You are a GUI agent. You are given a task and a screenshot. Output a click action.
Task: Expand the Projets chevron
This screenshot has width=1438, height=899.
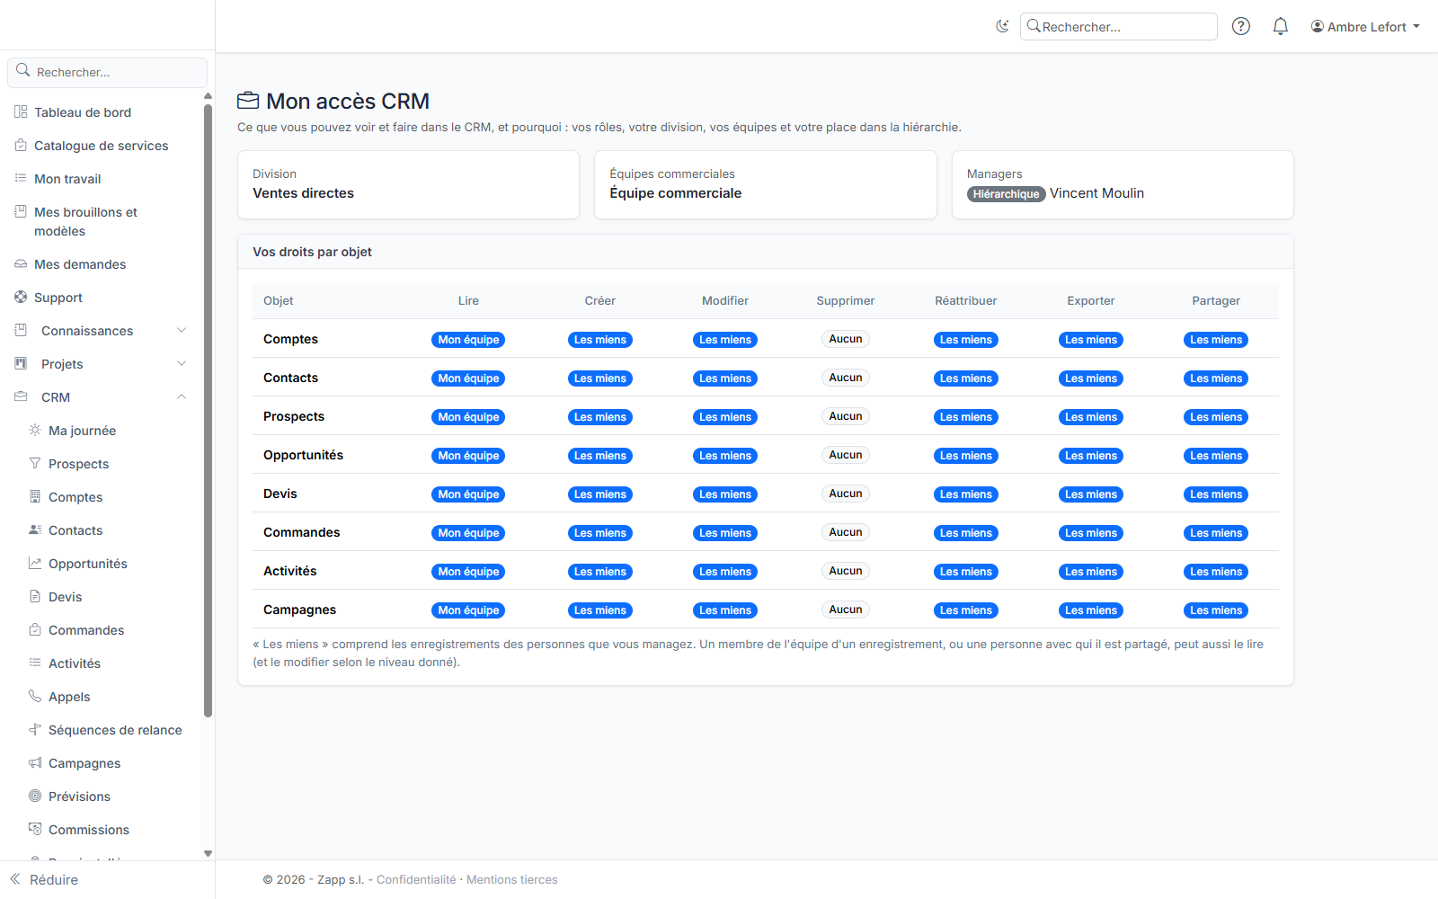point(182,363)
